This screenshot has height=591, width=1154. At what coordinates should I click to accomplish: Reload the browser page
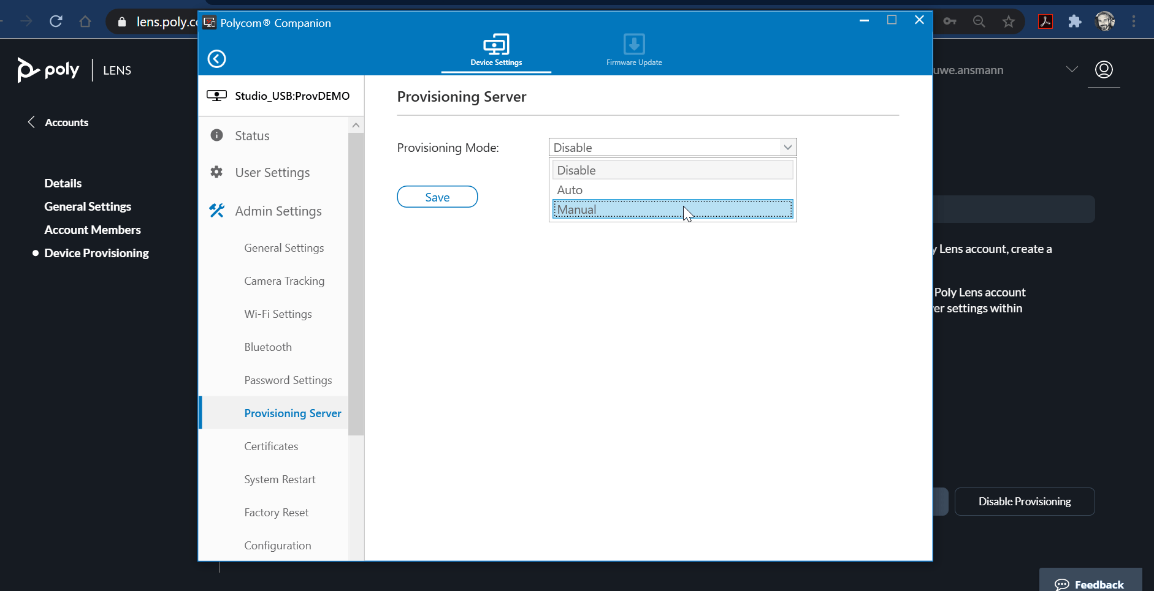pos(56,21)
